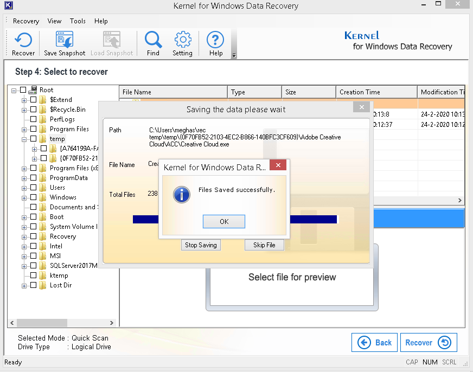Check the Recovery folder checkbox
This screenshot has height=372, width=473.
34,236
